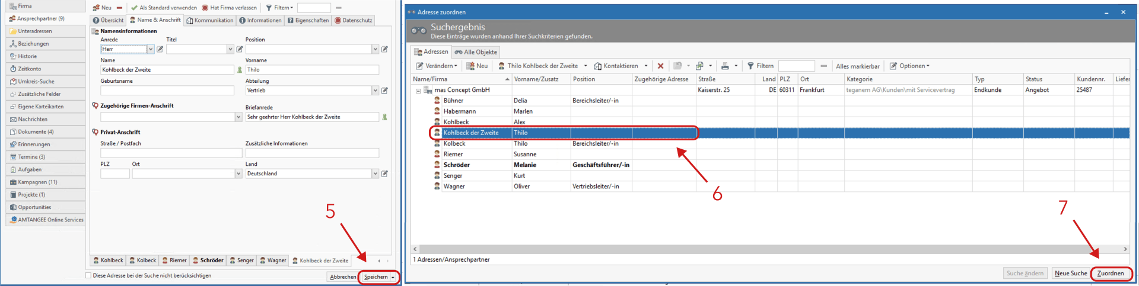Screen dimensions: 1139x286
Task: Click Hat Firma verlassen toolbar button
Action: click(229, 8)
